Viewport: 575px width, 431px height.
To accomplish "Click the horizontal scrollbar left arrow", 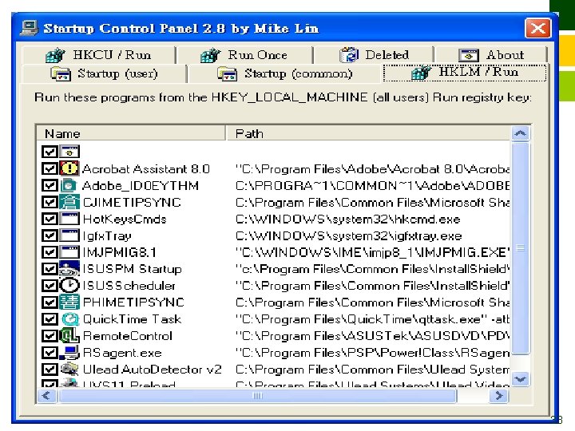I will [46, 396].
